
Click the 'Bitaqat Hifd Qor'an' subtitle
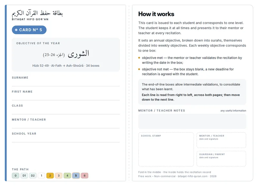(x=30, y=19)
